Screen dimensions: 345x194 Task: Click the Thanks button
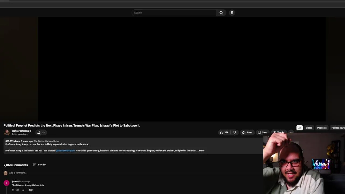coord(278,132)
